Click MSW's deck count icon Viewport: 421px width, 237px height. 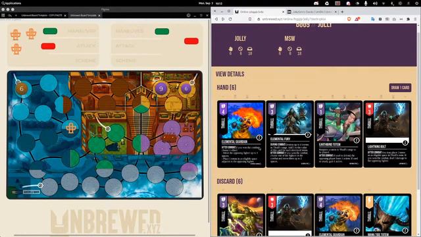[x=299, y=49]
